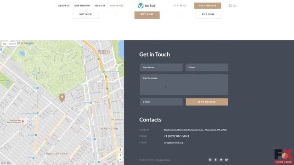
Task: Click the Google logo on map
Action: point(6,163)
